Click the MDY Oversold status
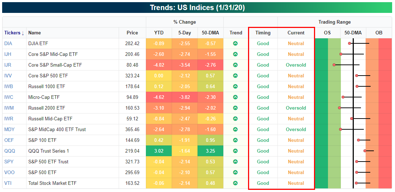The height and width of the screenshot is (192, 395). tap(296, 129)
